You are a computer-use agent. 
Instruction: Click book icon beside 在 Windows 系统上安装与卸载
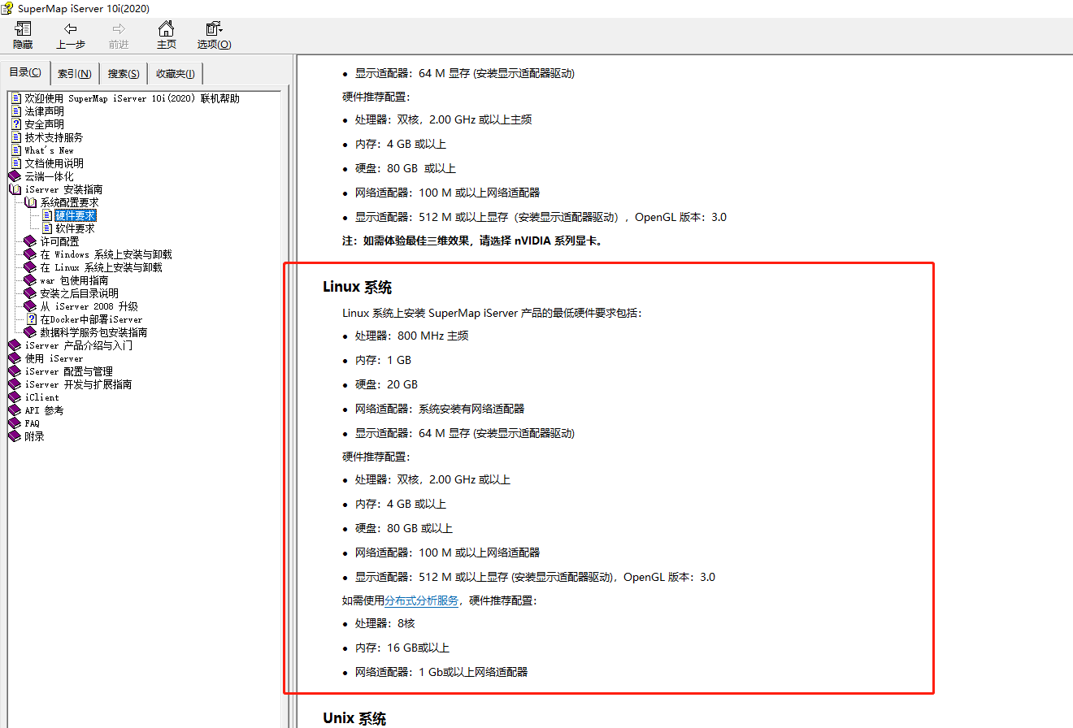(x=31, y=254)
